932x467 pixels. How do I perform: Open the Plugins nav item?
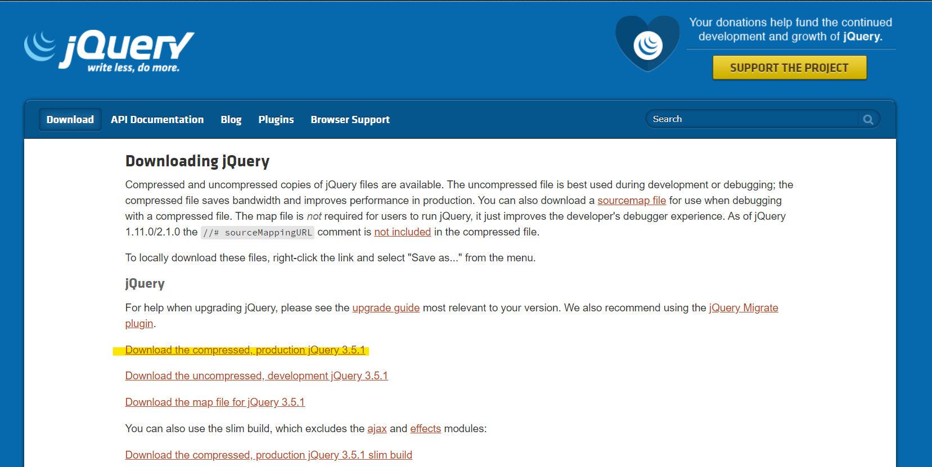point(276,120)
